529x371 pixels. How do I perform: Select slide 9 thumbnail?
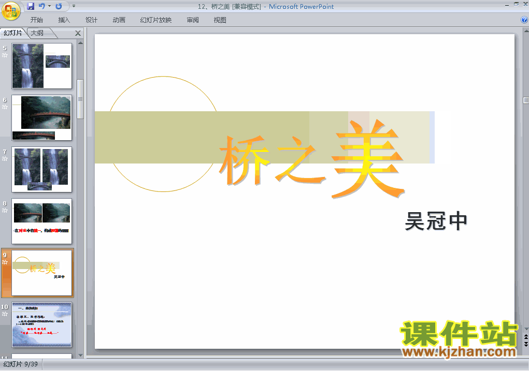point(42,273)
